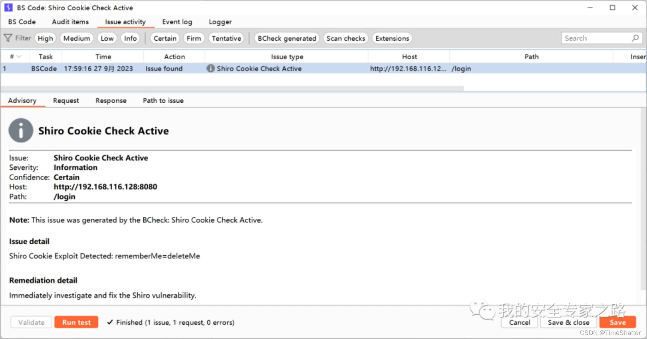Click the Filter funnel icon

(x=8, y=38)
